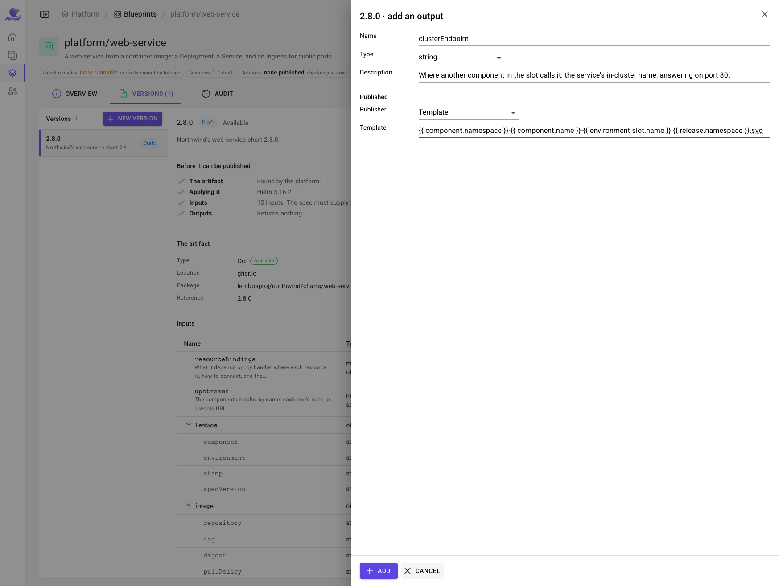
Task: Click the specVersion input row
Action: coord(264,489)
